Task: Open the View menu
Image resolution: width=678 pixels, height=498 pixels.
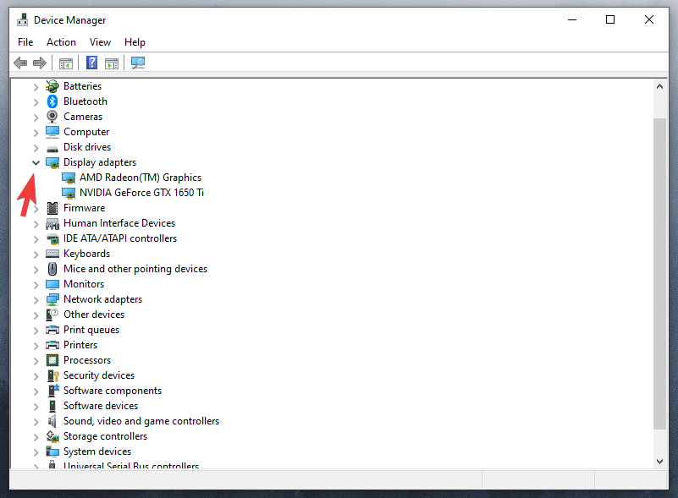Action: tap(101, 42)
